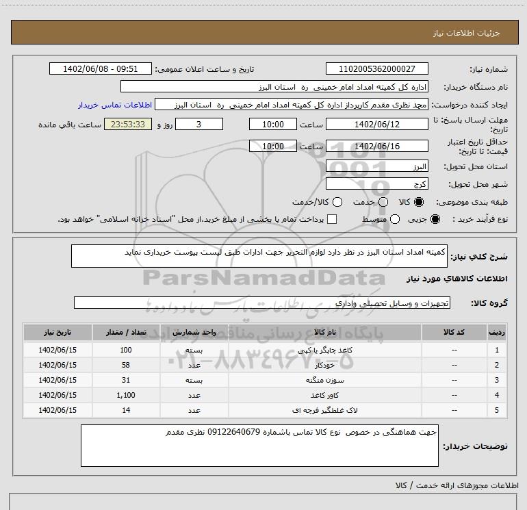Click the جزئیات اطلاعات نیاز header title
Viewport: 527px width, 510px height.
[467, 33]
